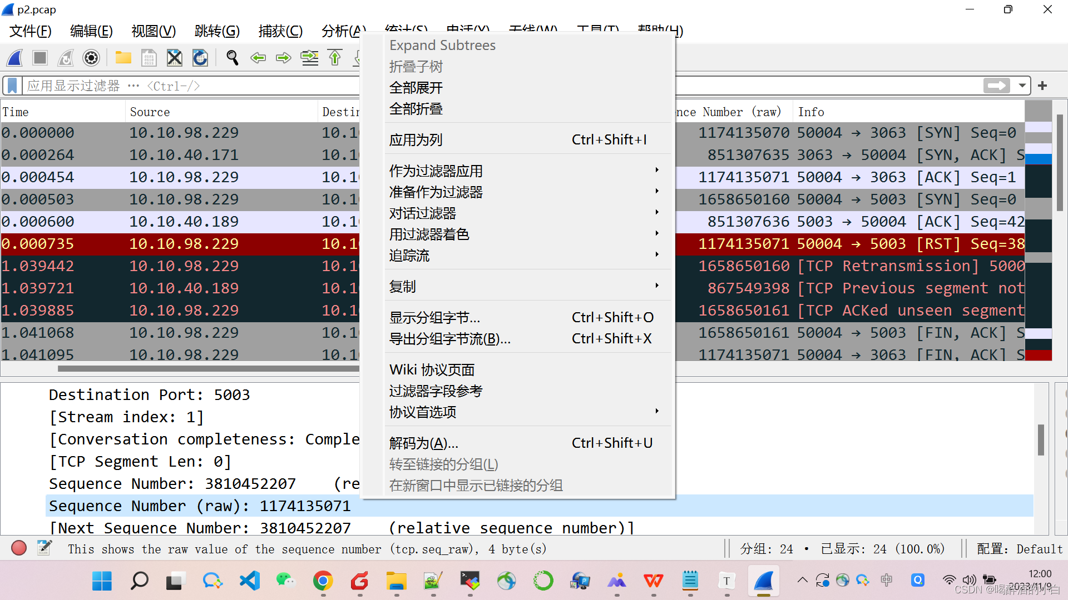Select packet row at time 0.000735
The image size is (1068, 600).
coord(181,244)
